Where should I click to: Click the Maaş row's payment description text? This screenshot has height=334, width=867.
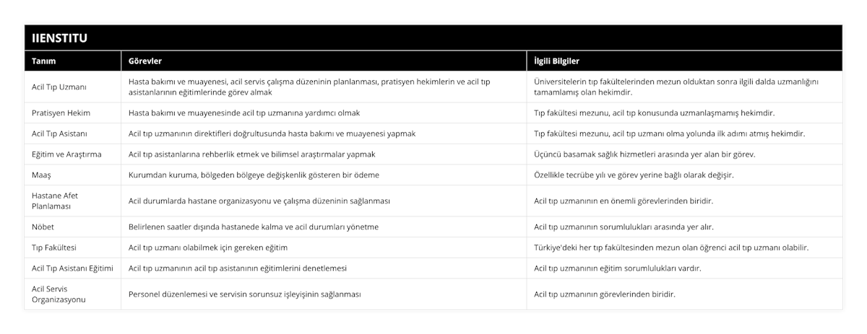click(254, 175)
